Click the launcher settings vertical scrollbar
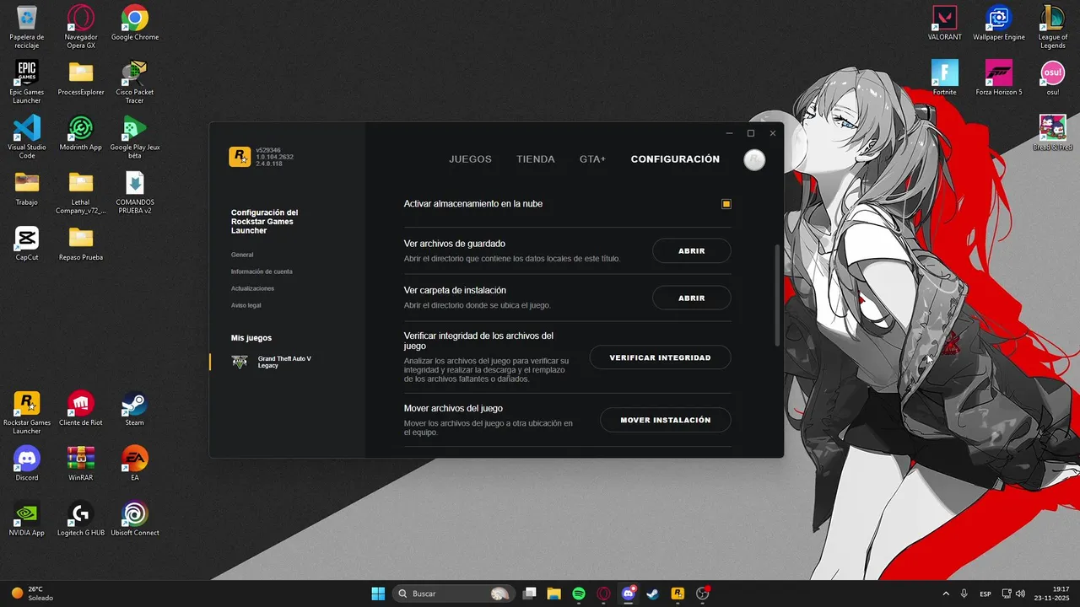 tap(777, 294)
